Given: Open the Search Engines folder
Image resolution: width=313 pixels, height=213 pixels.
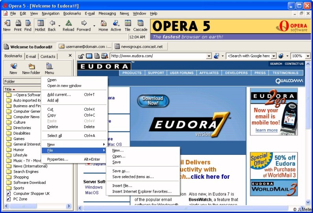Looking at the screenshot, I should point(26,172).
